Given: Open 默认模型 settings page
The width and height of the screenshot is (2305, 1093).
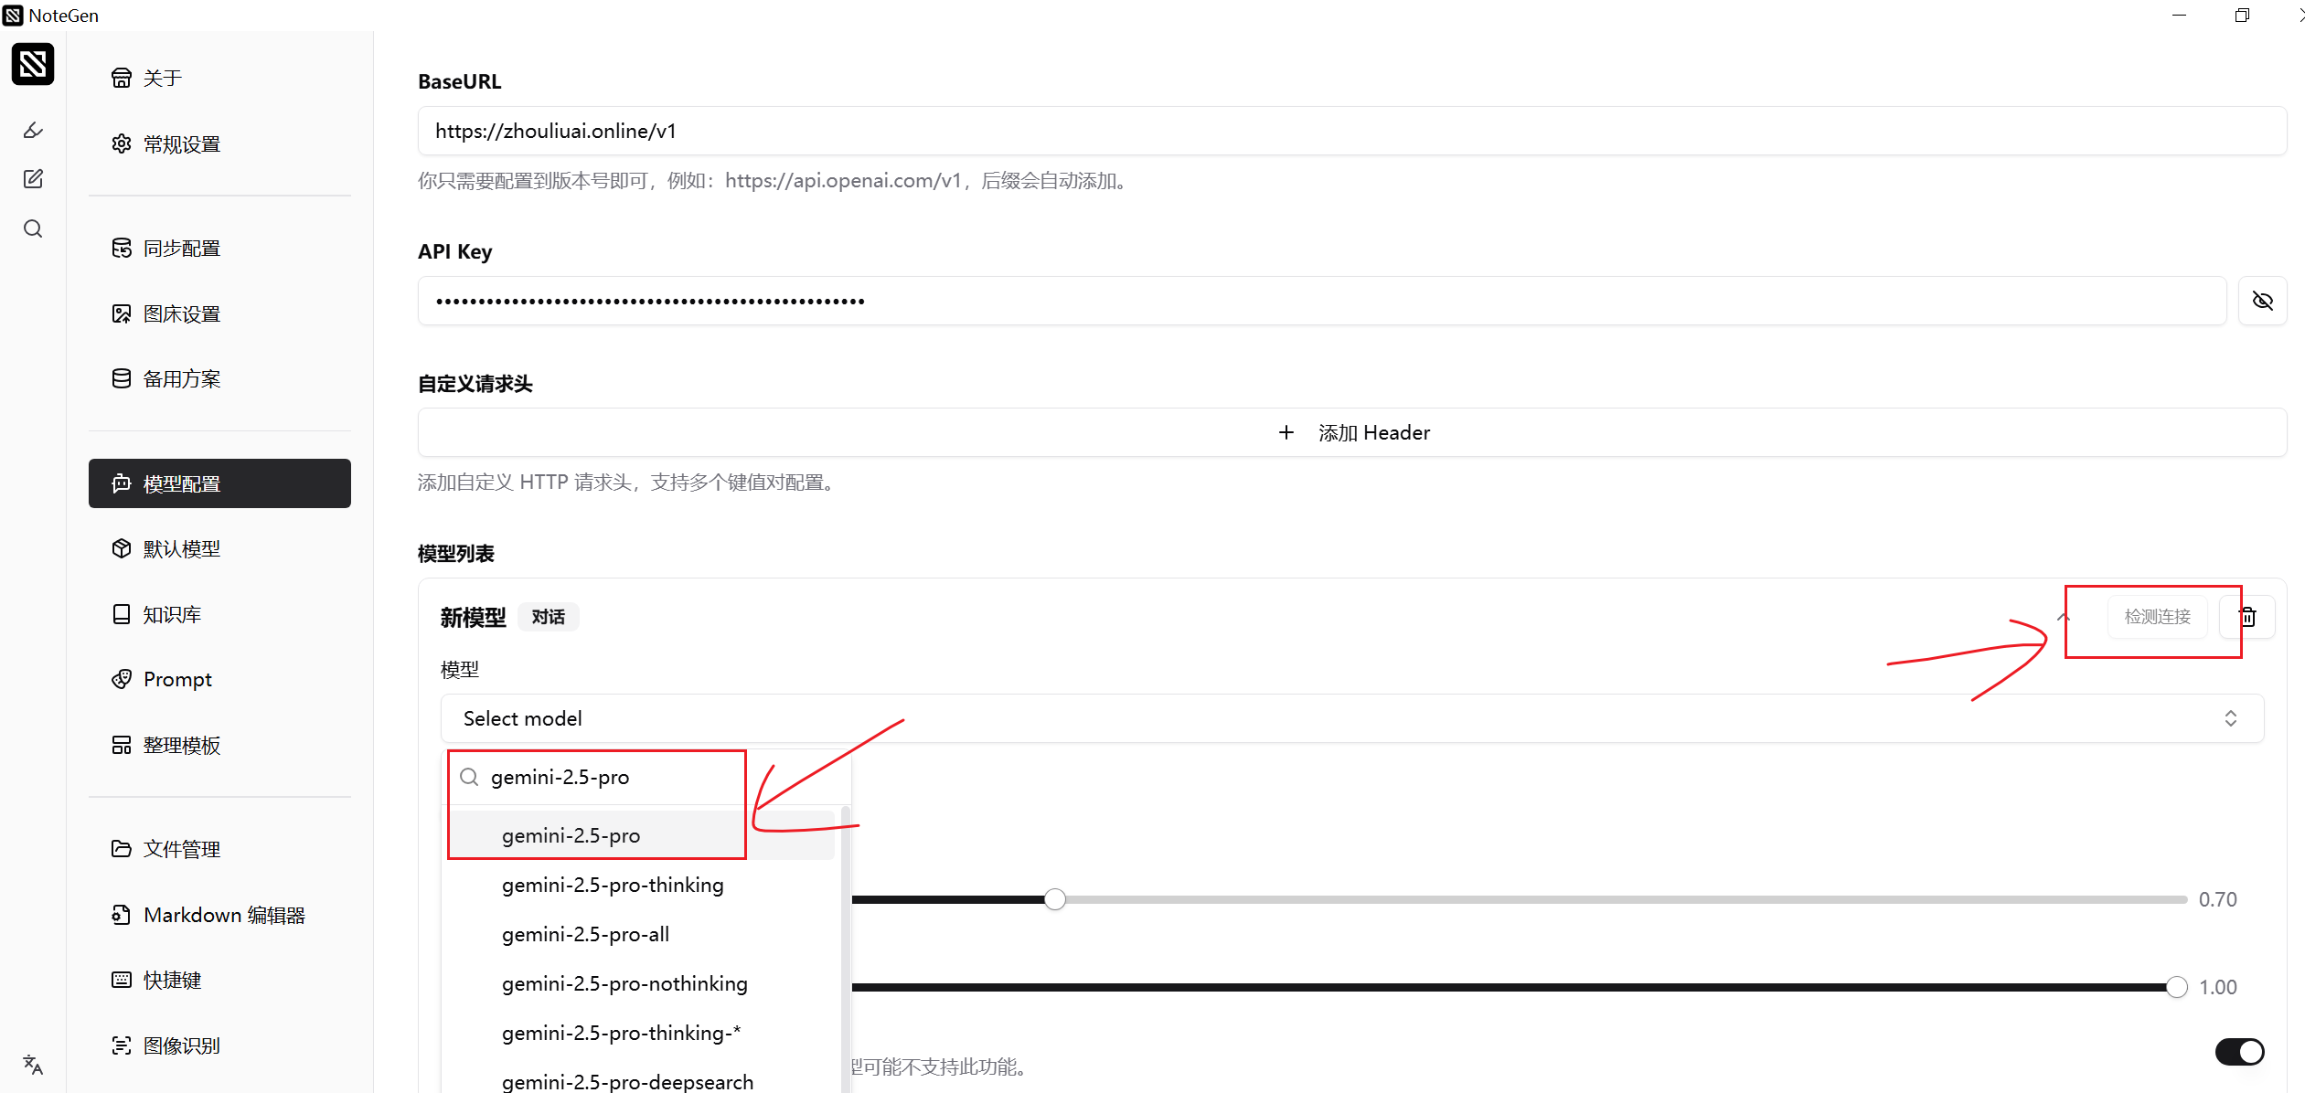Looking at the screenshot, I should pyautogui.click(x=182, y=548).
